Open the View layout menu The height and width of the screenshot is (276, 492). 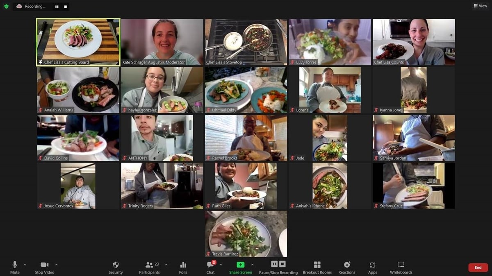pyautogui.click(x=481, y=6)
